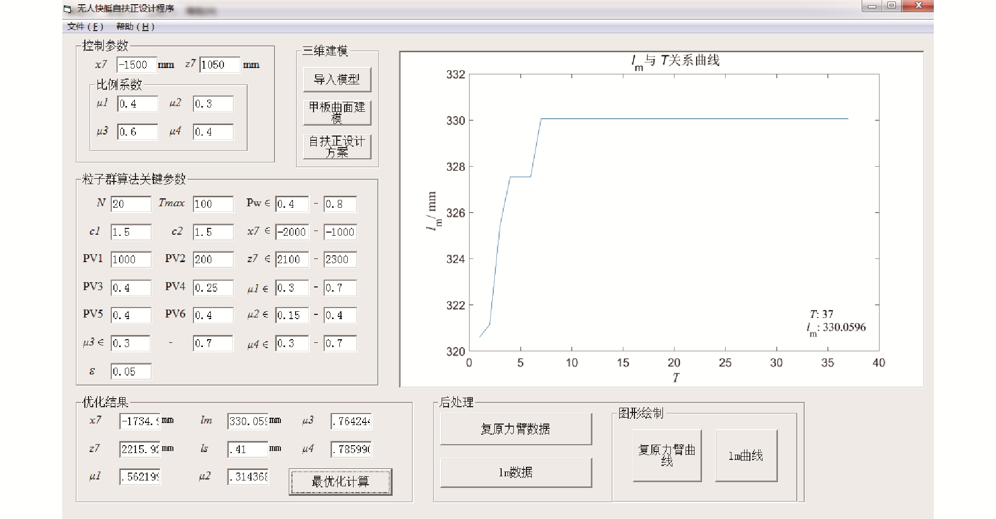Click the lm optimization result field
Viewport: 996px width, 519px height.
click(248, 421)
